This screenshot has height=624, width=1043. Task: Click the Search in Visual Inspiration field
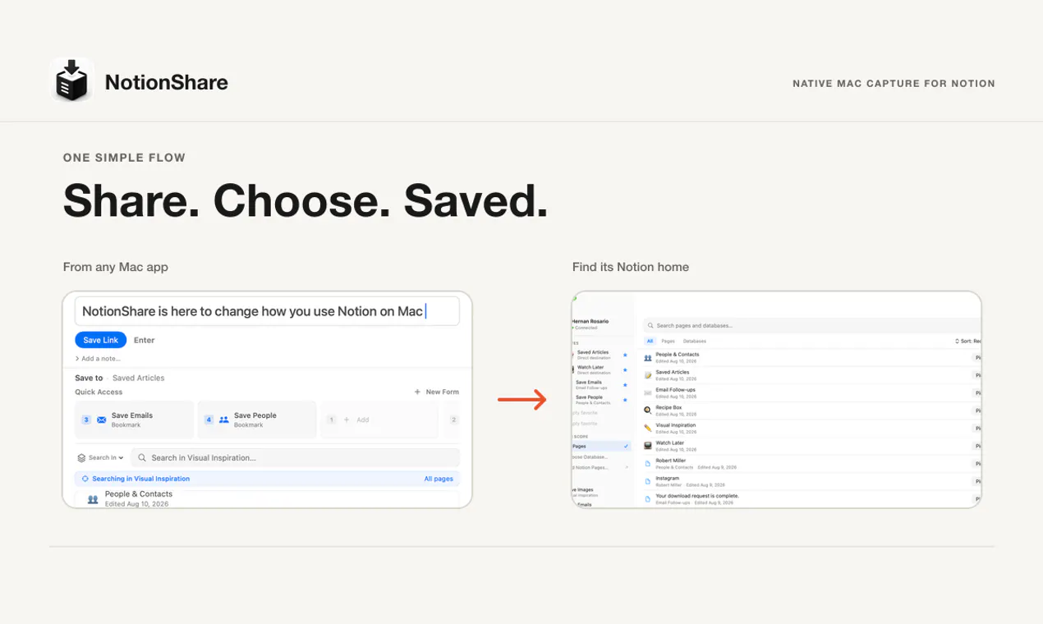click(296, 457)
